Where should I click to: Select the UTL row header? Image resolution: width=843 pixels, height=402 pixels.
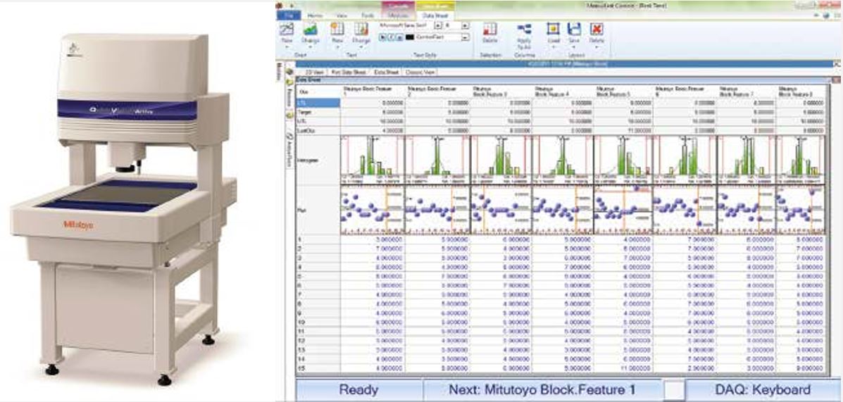point(318,122)
